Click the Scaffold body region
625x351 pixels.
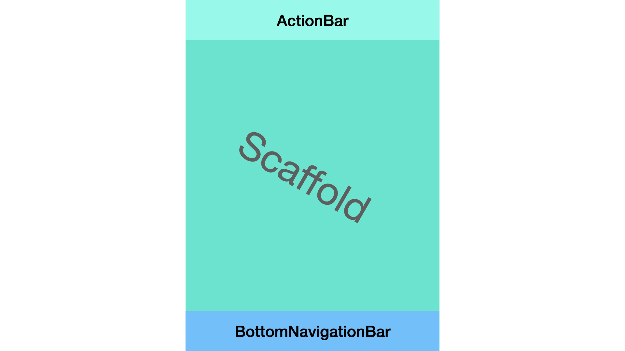[x=312, y=175]
